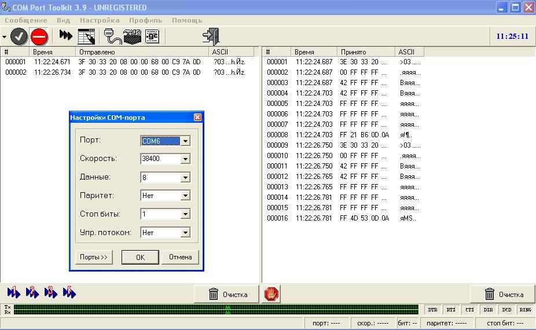Image resolution: width=536 pixels, height=330 pixels.
Task: Click the Отправлено column header
Action: tap(142, 52)
